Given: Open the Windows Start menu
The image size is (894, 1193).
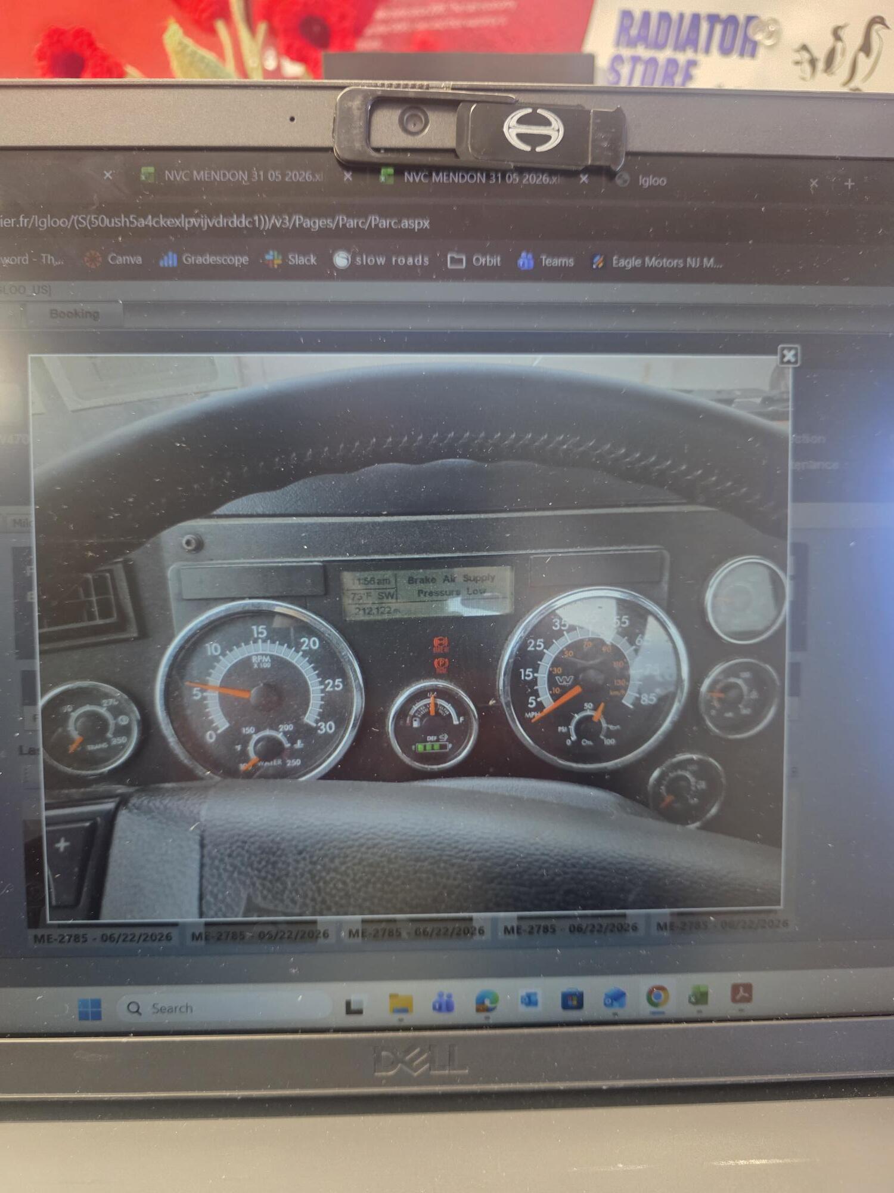Looking at the screenshot, I should point(90,1009).
